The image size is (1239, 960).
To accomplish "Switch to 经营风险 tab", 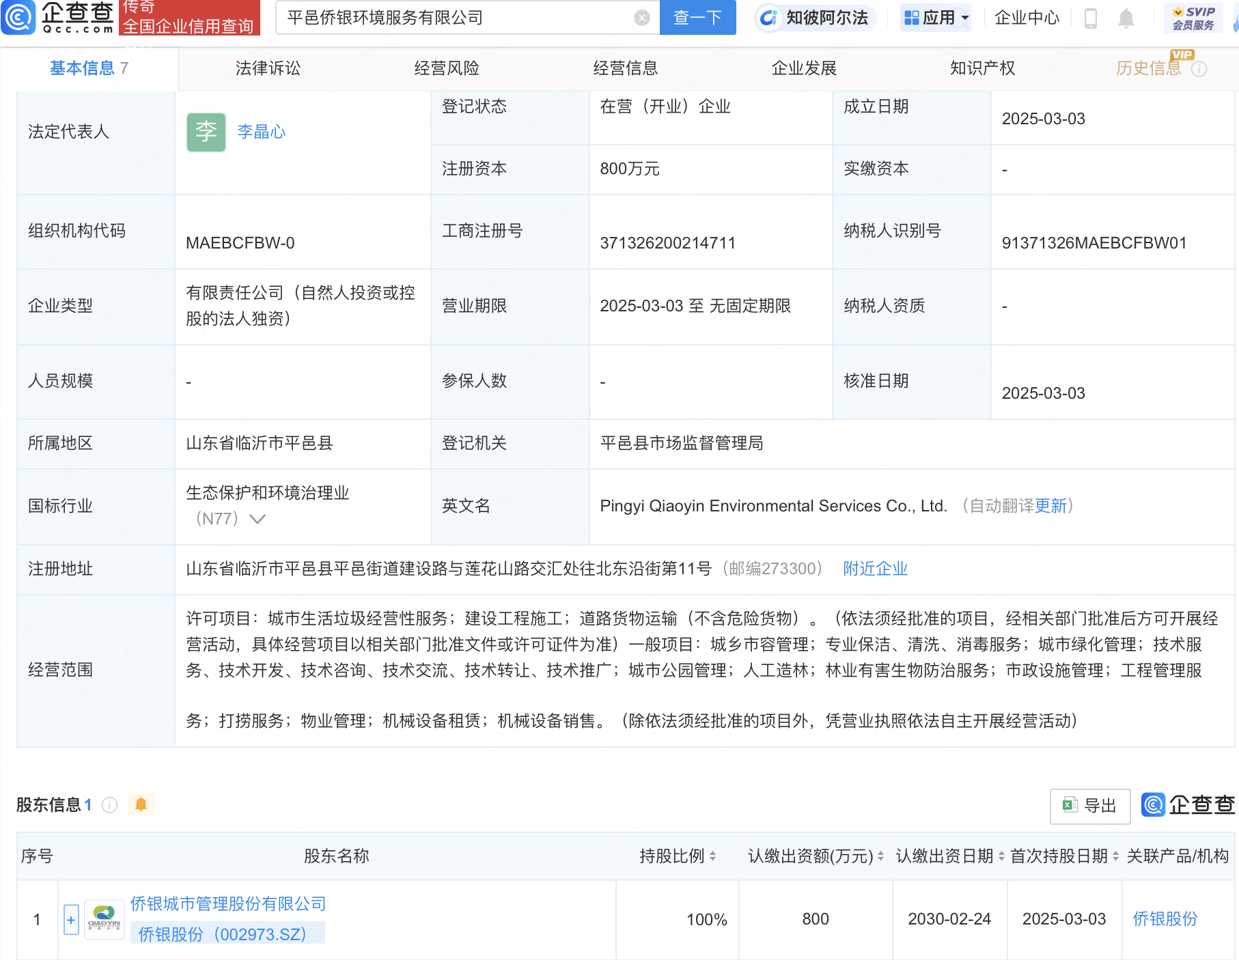I will click(447, 68).
